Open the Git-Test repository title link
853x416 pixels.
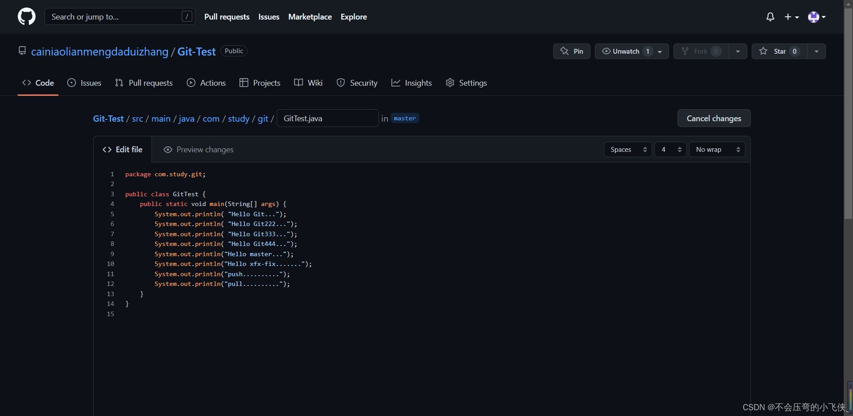196,52
